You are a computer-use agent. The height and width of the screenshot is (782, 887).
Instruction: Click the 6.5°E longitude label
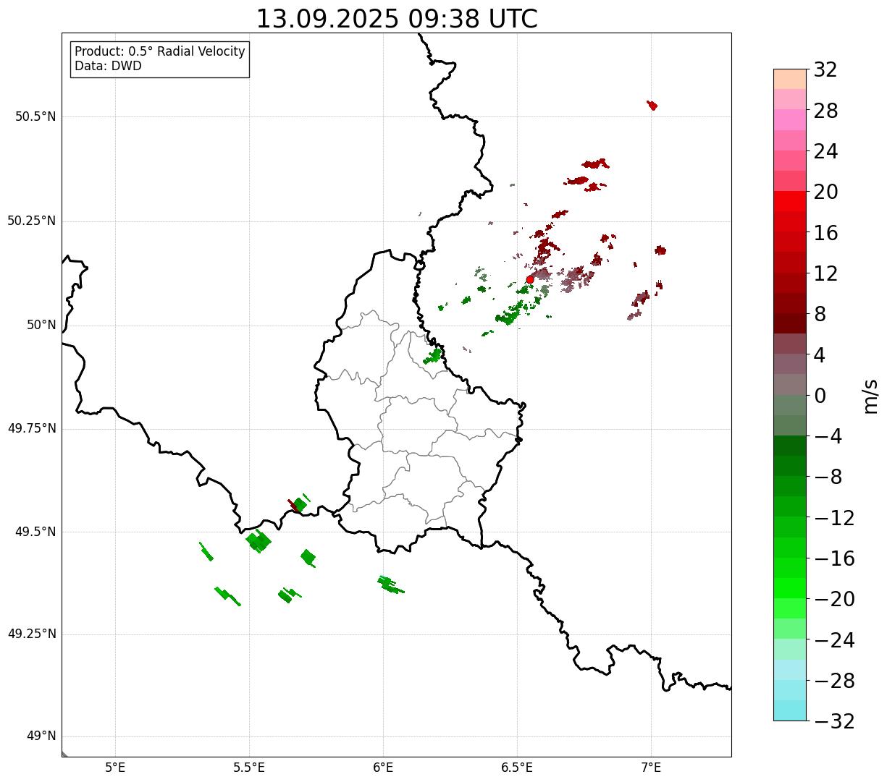point(517,768)
